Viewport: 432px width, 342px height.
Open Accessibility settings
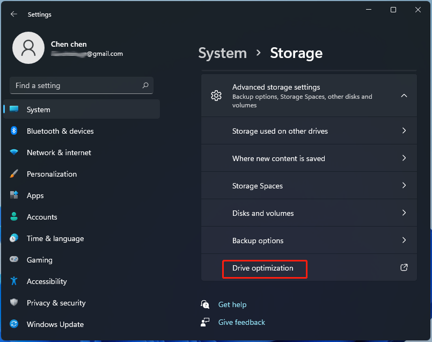click(x=82, y=281)
